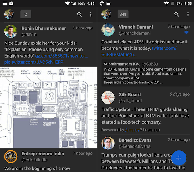The image size is (194, 172).
Task: Tap '1 hour ago' on Rohin Dharmakumar's tweet
Action: coord(83,28)
